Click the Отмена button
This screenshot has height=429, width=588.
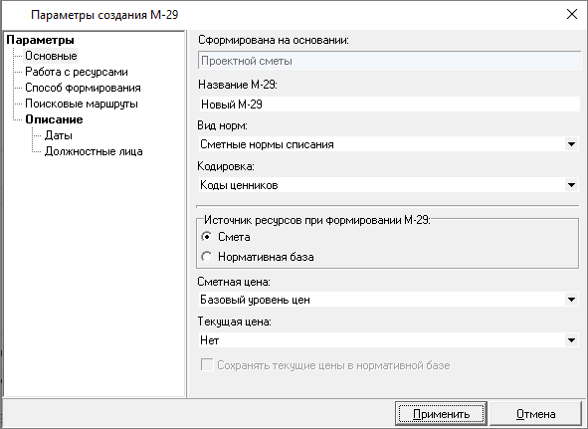(535, 414)
